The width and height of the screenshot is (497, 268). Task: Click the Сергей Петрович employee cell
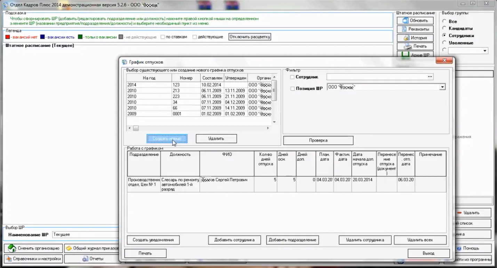coord(227,184)
